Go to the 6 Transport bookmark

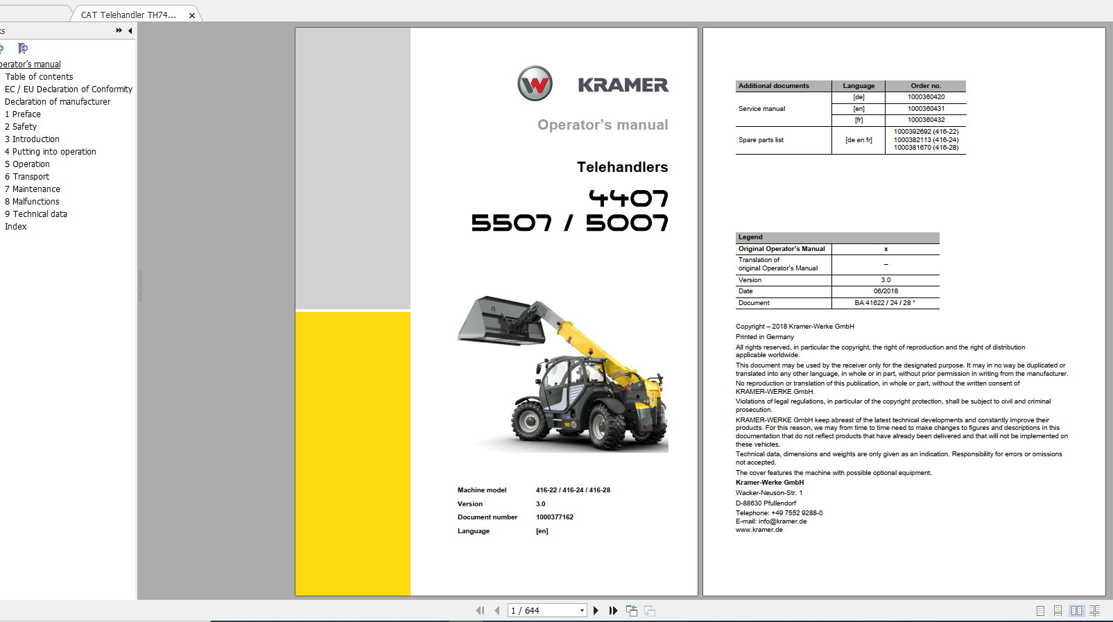tap(27, 177)
